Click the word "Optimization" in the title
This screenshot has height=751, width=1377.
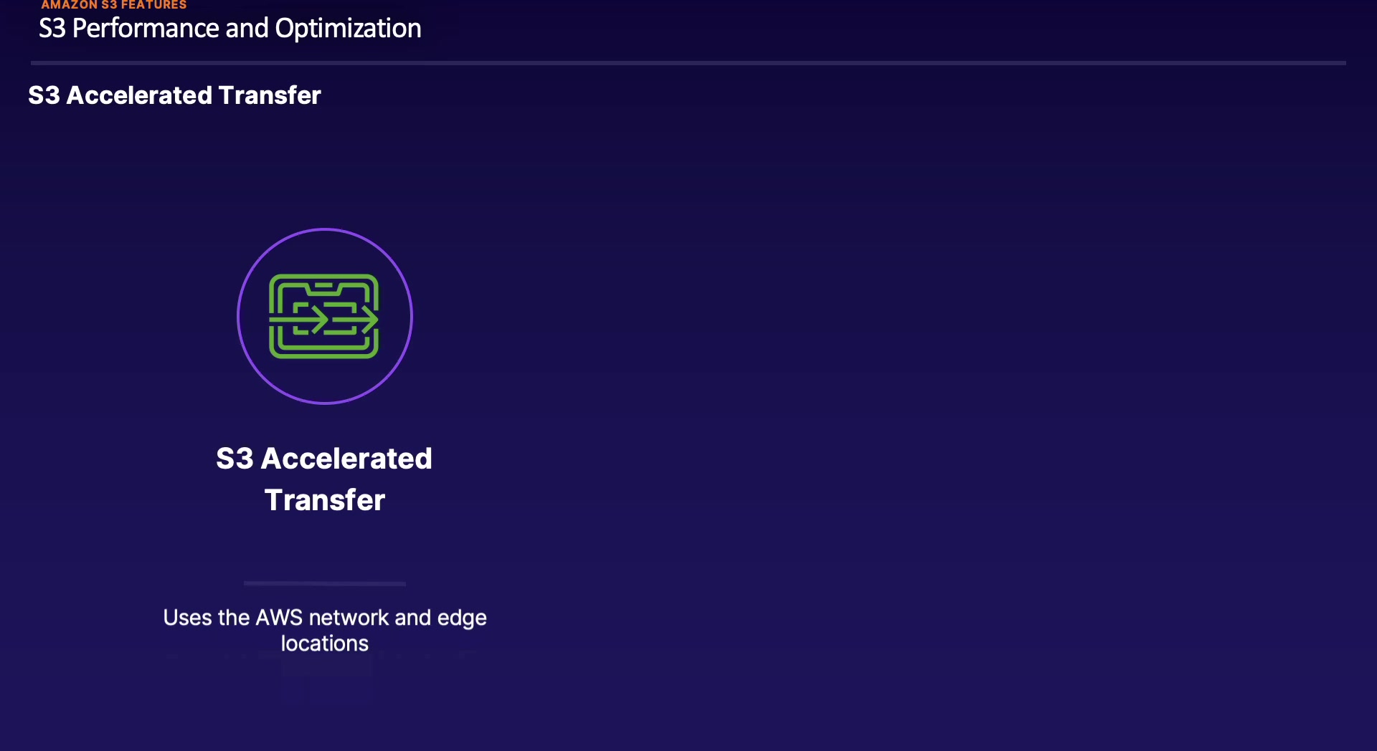[348, 29]
